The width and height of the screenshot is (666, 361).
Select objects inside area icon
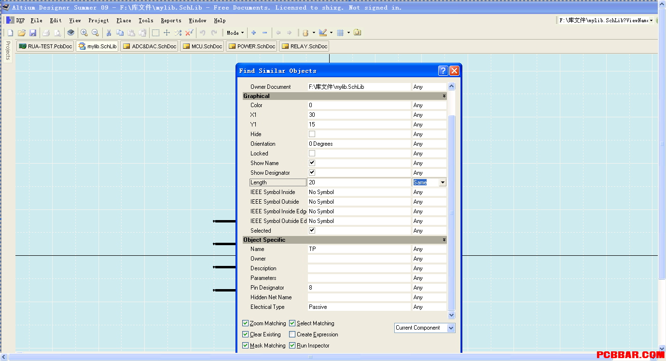point(156,33)
